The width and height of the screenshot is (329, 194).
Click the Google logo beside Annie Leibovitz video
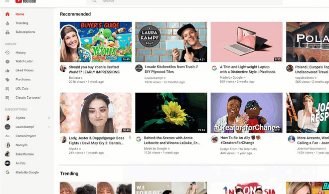tap(139, 139)
